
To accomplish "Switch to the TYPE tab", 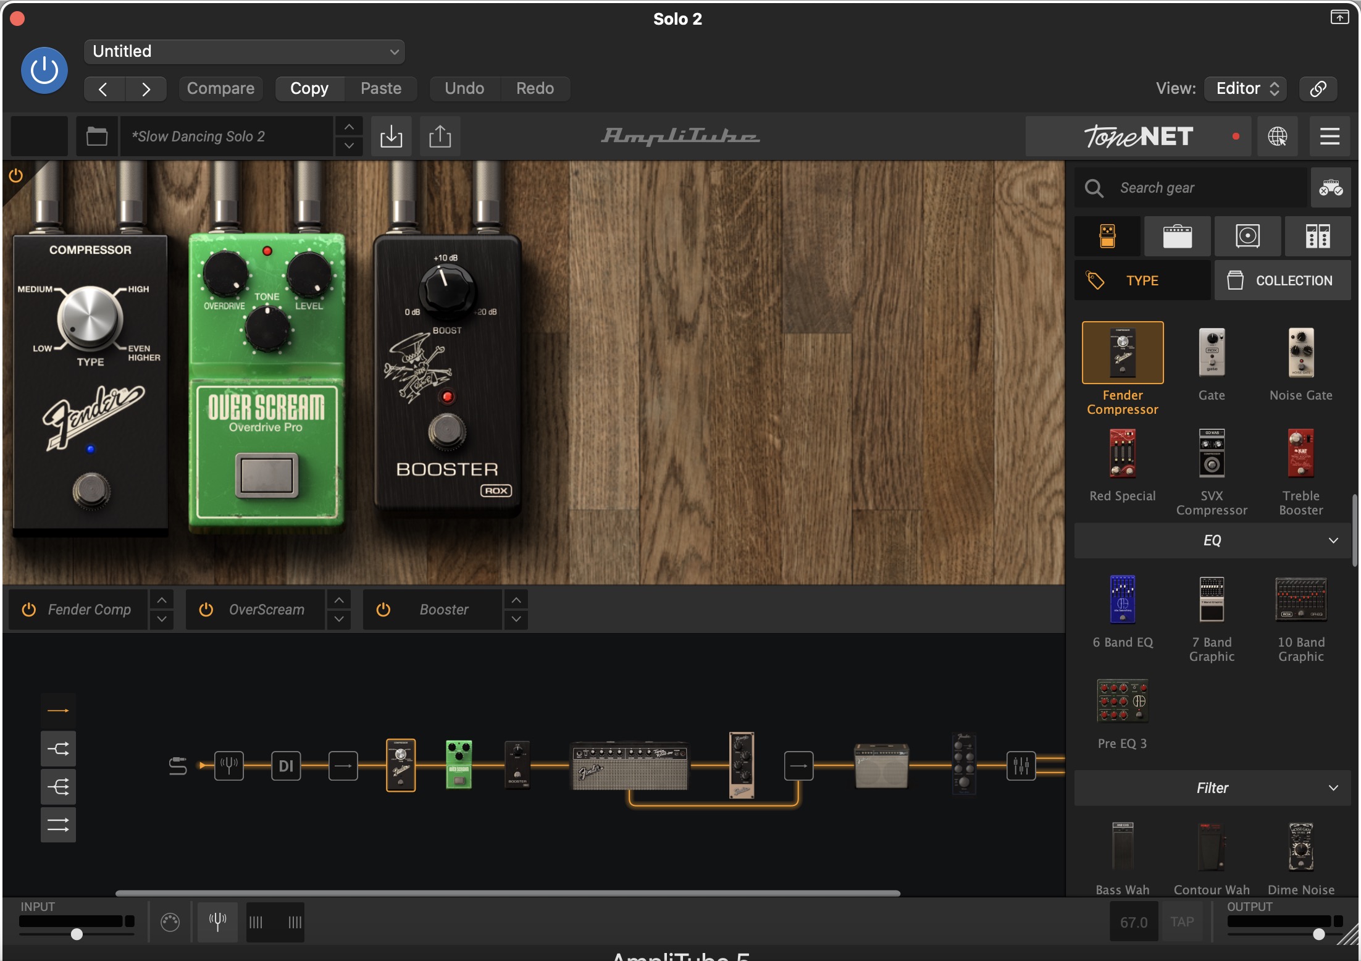I will click(x=1142, y=280).
